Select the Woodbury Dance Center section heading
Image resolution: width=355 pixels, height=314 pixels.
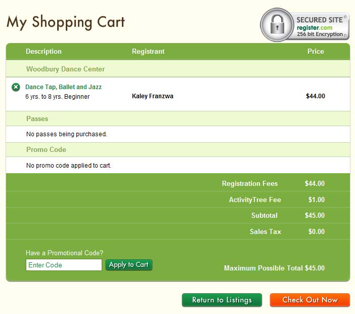click(x=65, y=69)
